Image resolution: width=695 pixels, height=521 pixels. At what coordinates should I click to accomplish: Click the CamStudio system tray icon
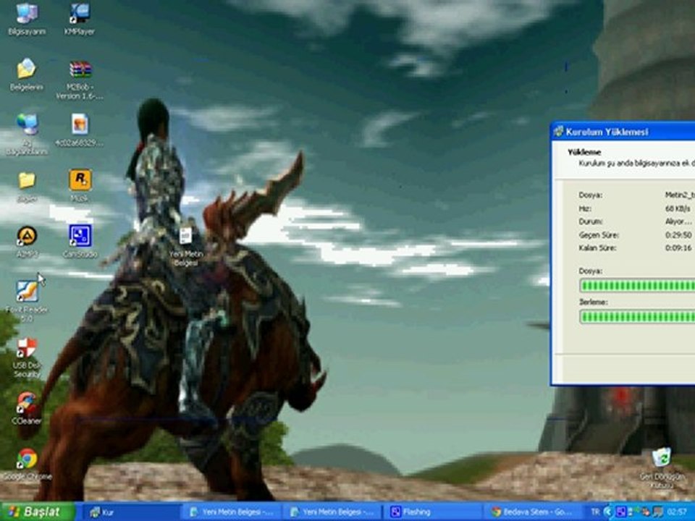point(621,512)
